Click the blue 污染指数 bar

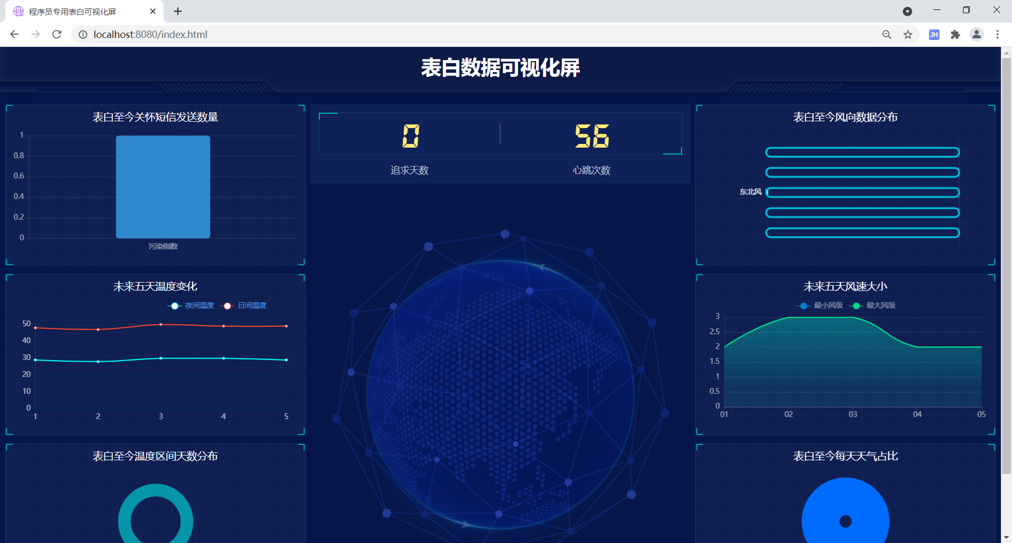(163, 187)
